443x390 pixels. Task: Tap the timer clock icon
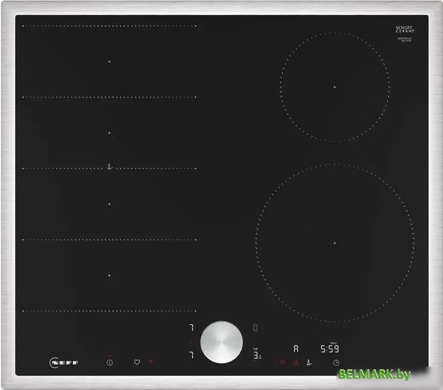335,363
